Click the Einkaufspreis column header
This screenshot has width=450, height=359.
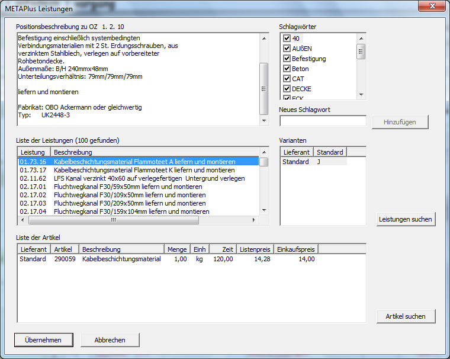pyautogui.click(x=296, y=249)
